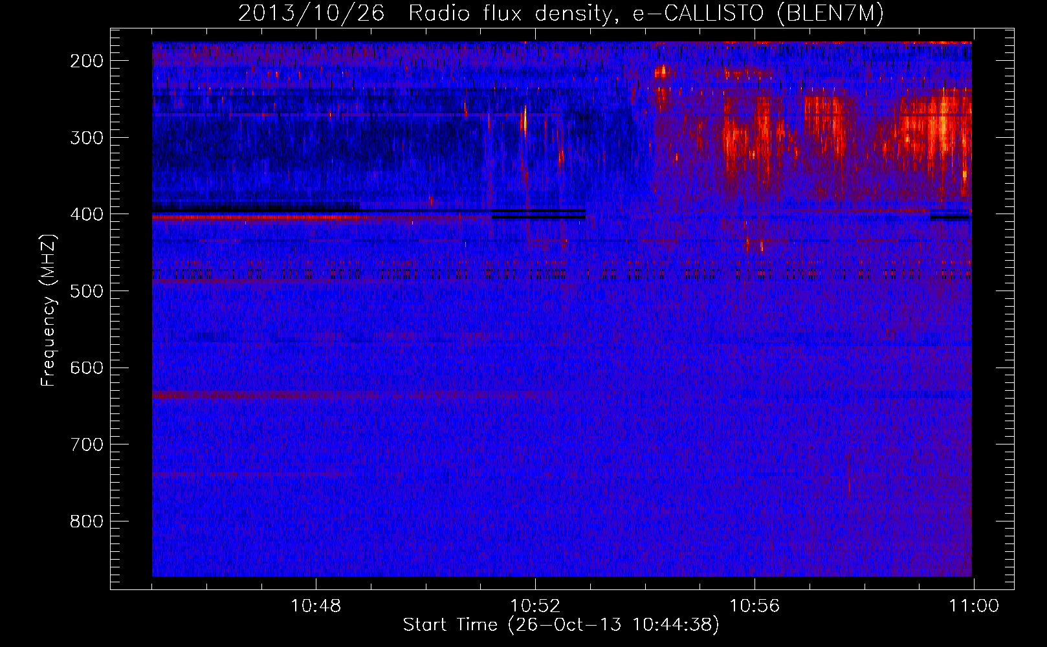Click the 700 frequency tick label
Screen dimensions: 1047x647
coord(86,444)
